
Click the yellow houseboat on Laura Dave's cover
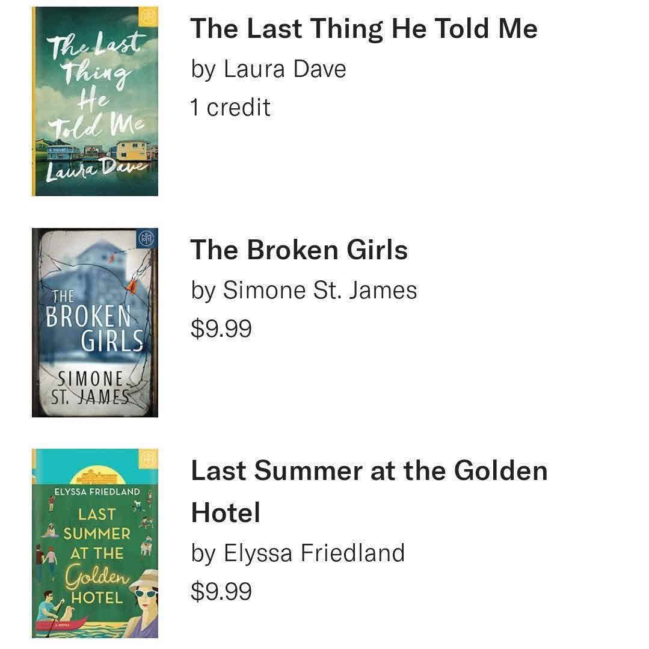[131, 149]
